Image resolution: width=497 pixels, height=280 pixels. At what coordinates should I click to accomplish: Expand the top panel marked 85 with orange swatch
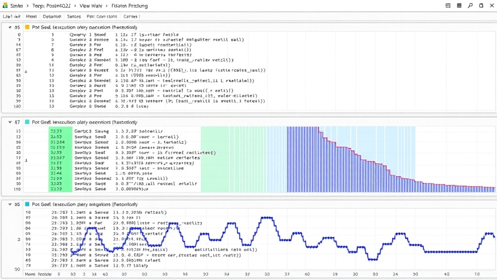tap(10, 27)
